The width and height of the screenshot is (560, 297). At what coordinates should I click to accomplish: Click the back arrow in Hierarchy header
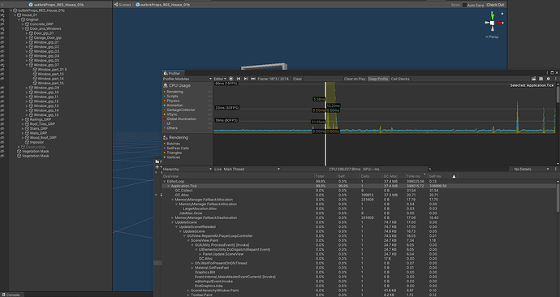tap(2, 5)
